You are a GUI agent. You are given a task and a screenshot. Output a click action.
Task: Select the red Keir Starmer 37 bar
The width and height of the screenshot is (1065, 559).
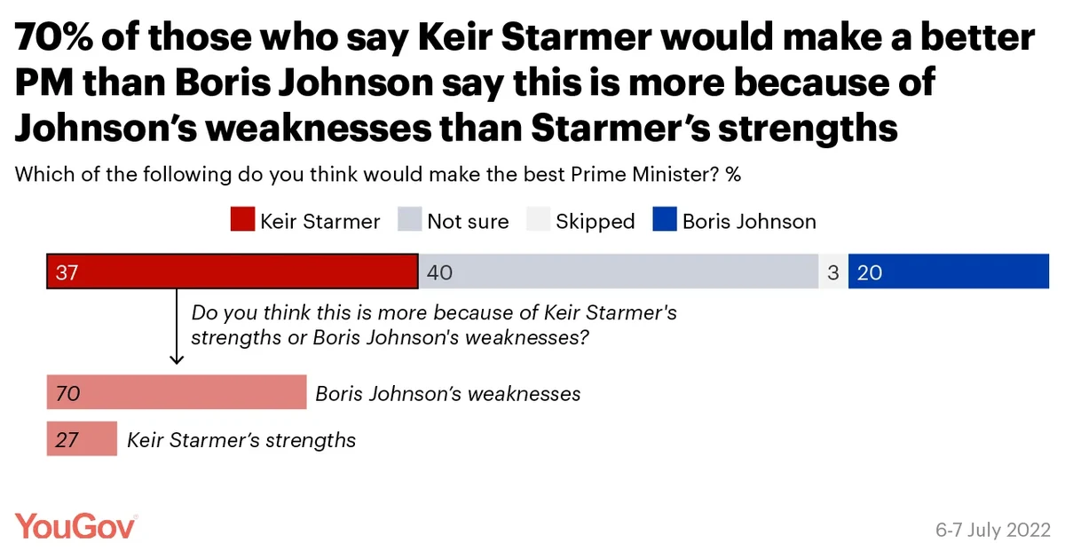233,272
